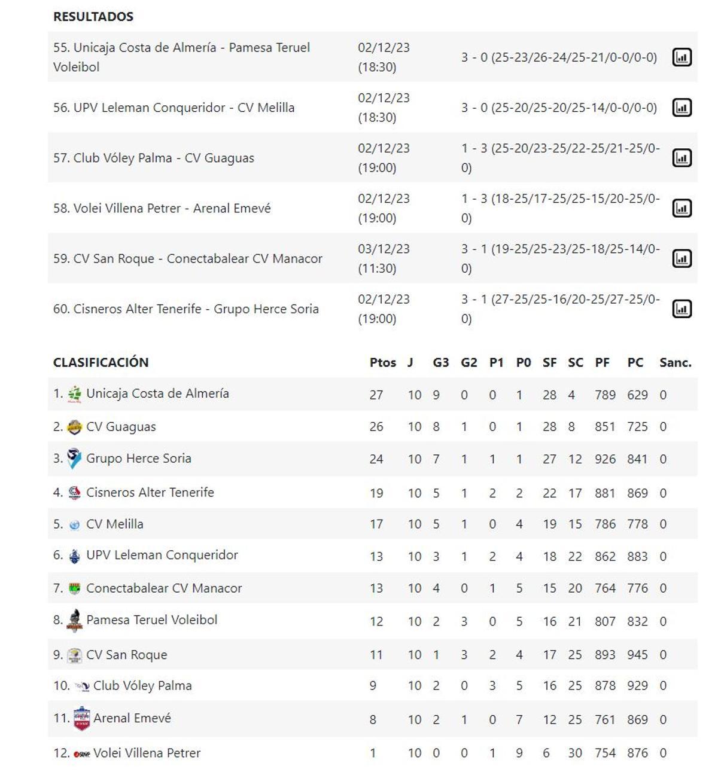This screenshot has width=718, height=772.
Task: Open statistics for the Unicaja - Pamesa Teruel match
Action: click(x=682, y=57)
